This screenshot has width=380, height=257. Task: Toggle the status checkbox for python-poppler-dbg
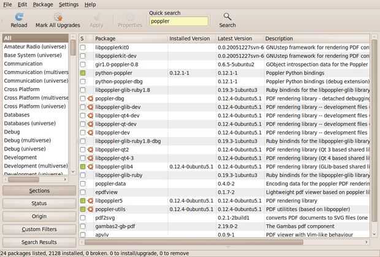(83, 81)
